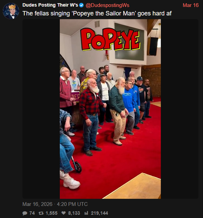Open the views analytics bar chart icon
203x218 pixels.
coord(86,213)
